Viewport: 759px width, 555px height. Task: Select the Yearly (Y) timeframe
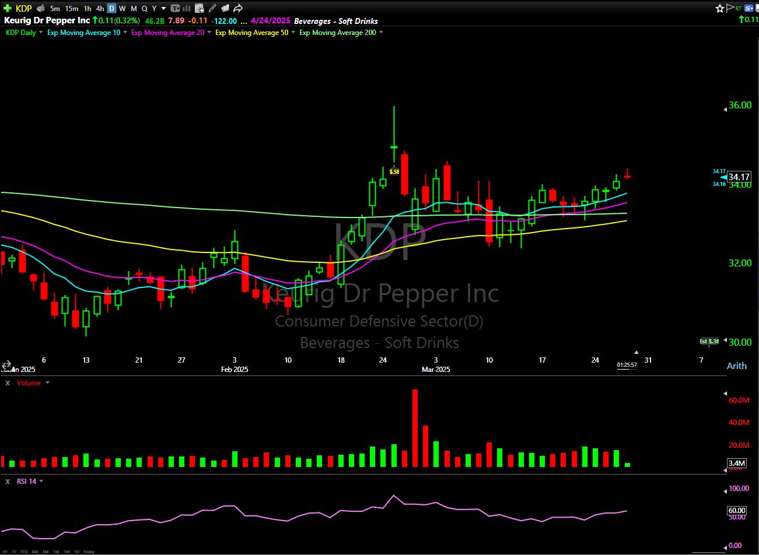pyautogui.click(x=154, y=8)
